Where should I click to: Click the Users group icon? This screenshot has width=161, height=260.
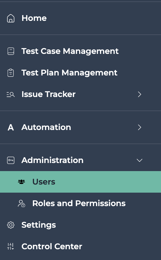[x=21, y=182]
